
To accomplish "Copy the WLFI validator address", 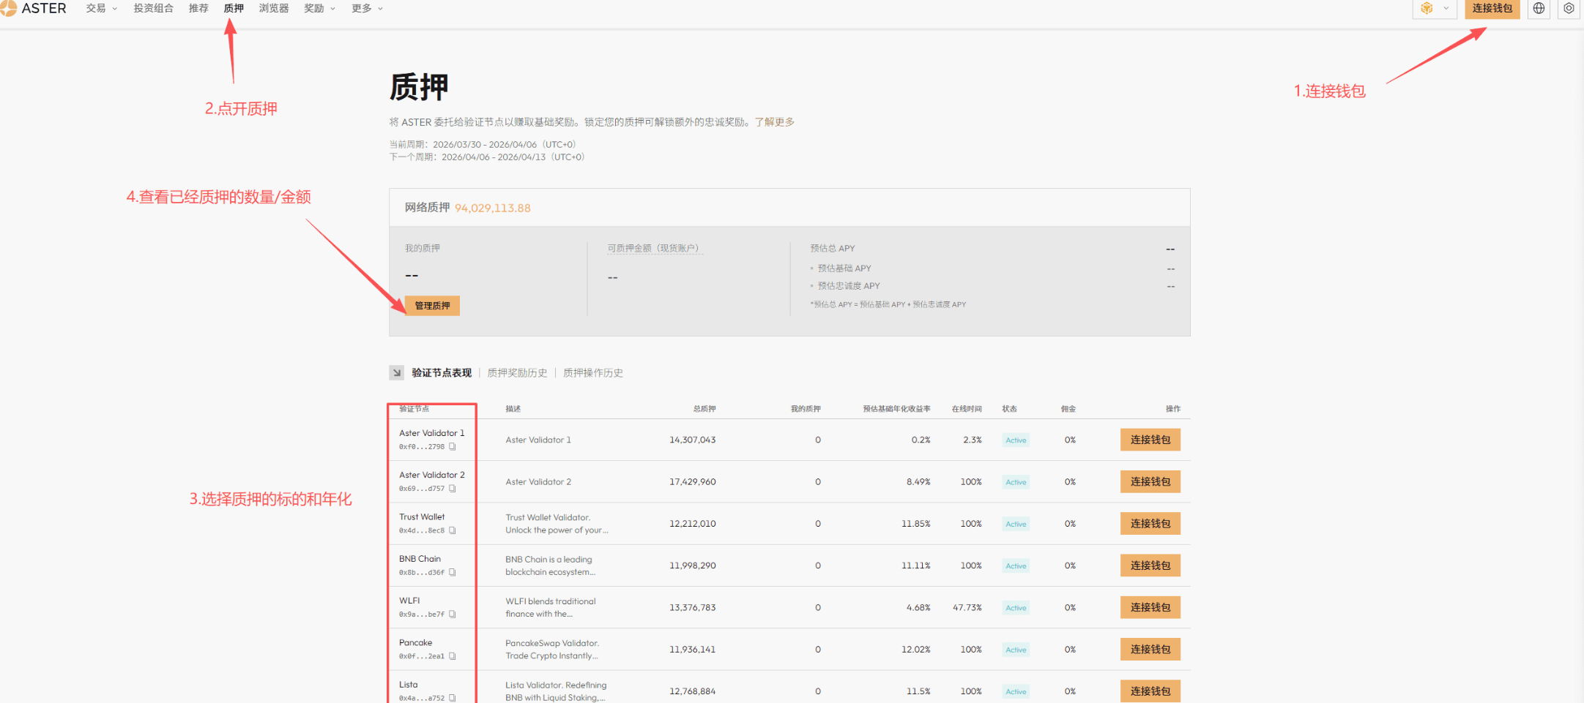I will point(453,614).
